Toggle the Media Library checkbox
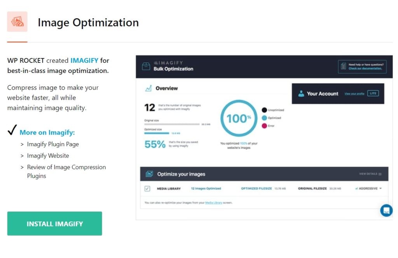This screenshot has width=398, height=258. (x=147, y=189)
